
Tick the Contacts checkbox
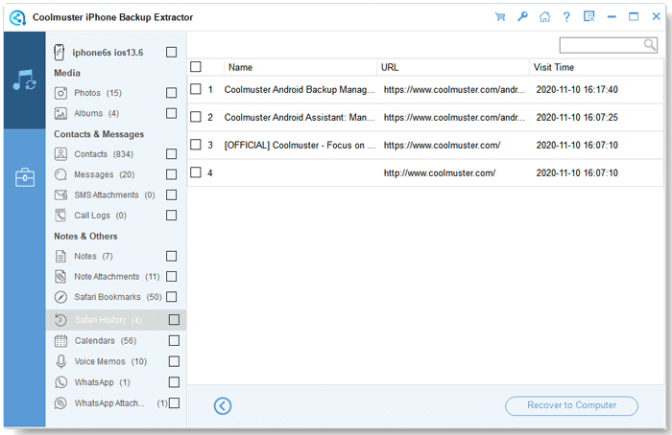(171, 154)
